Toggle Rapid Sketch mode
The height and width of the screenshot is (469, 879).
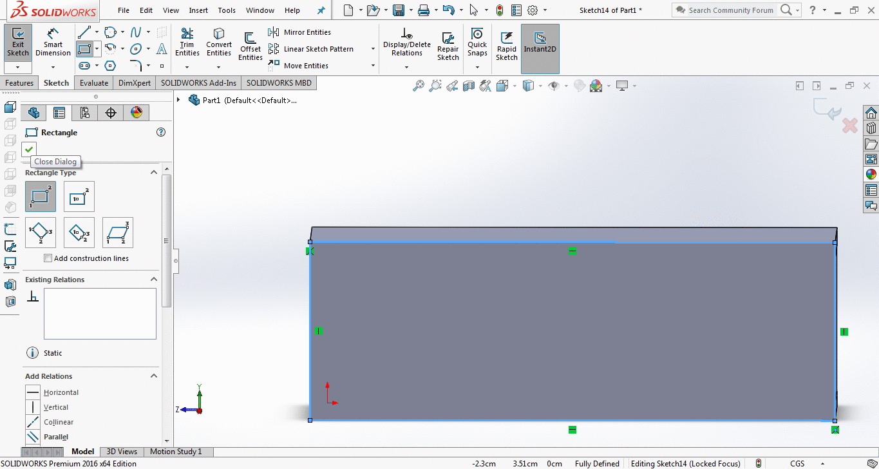click(507, 46)
